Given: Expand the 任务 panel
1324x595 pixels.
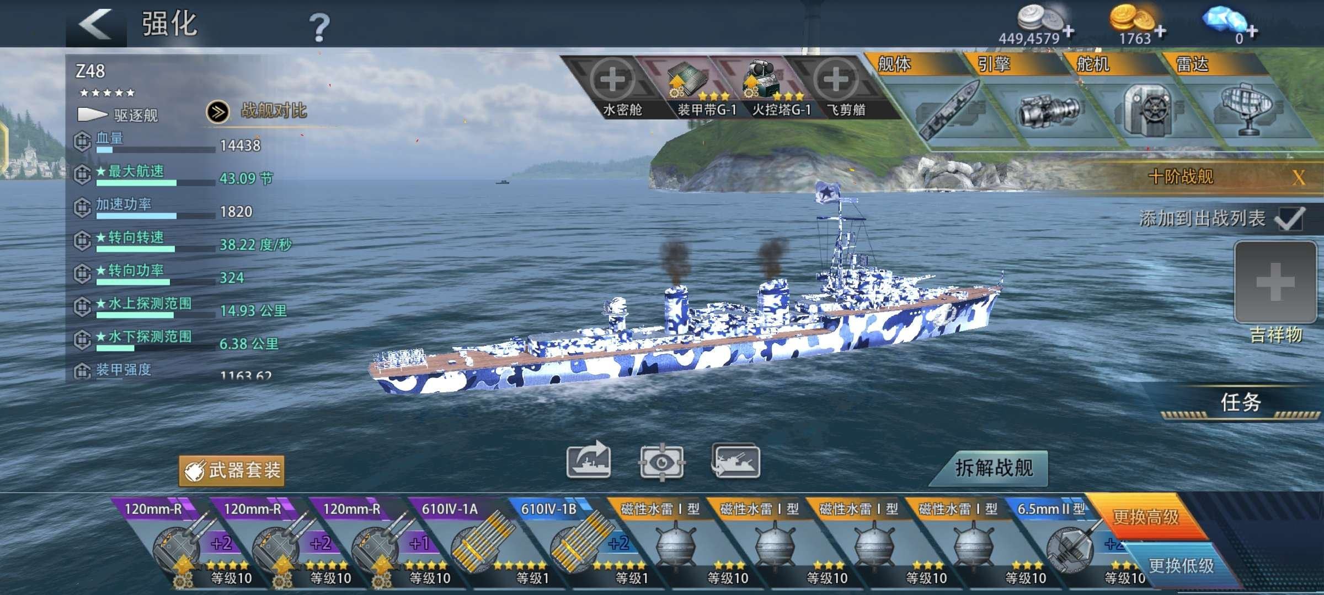Looking at the screenshot, I should tap(1240, 403).
